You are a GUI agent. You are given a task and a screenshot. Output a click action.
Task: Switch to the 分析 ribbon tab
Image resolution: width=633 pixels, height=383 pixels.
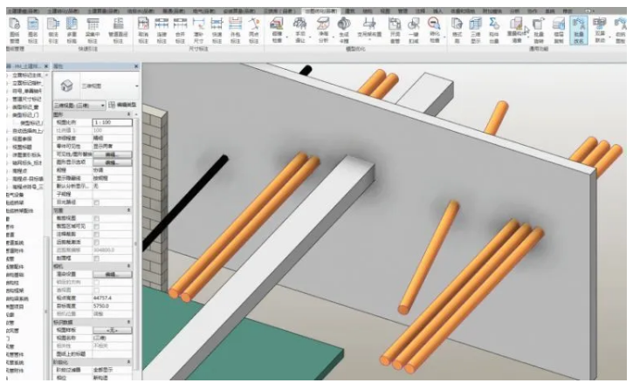click(x=514, y=10)
